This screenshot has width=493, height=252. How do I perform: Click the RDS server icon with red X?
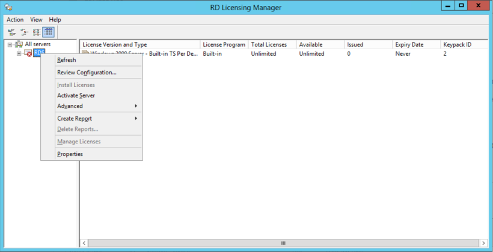coord(28,53)
